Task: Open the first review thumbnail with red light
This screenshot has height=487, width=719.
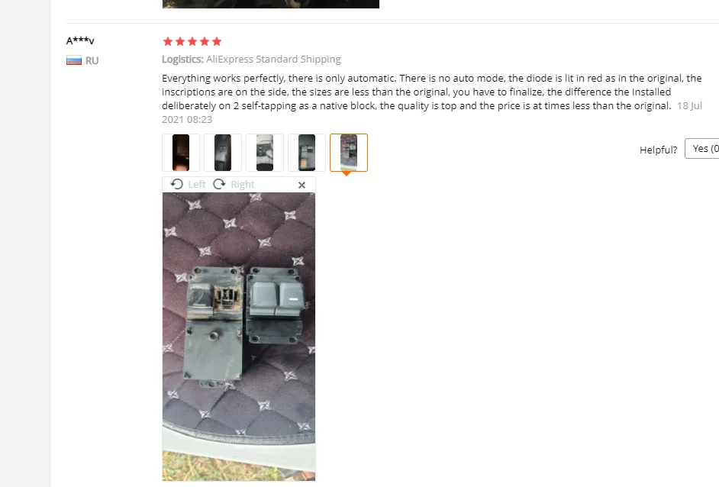Action: [x=181, y=153]
